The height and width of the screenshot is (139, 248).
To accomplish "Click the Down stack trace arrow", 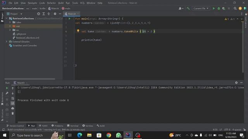I will tap(13, 93).
